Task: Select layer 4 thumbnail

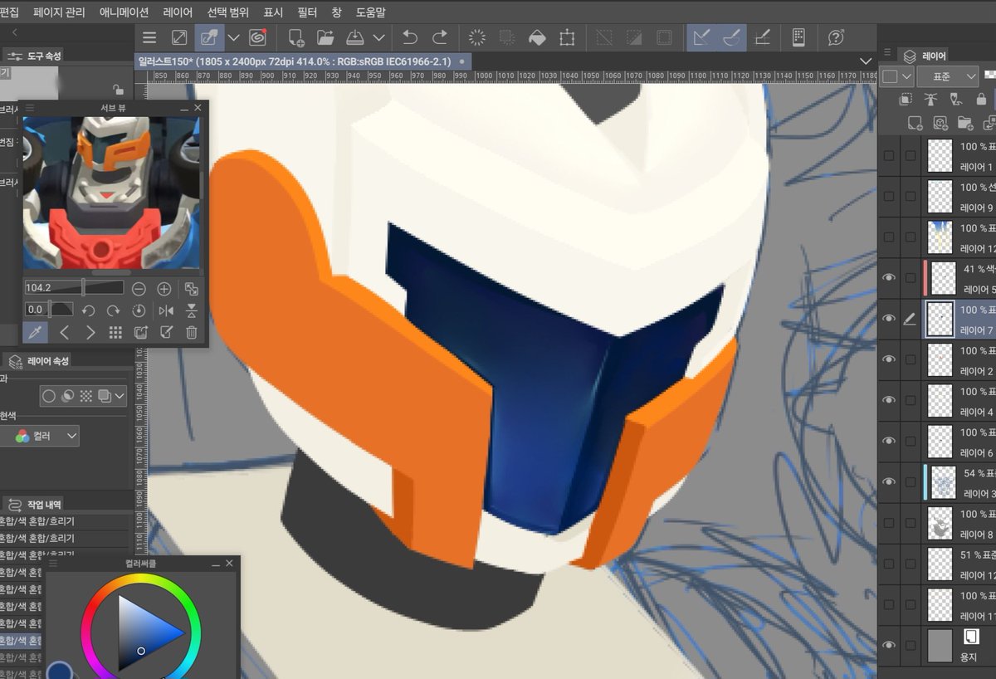Action: pyautogui.click(x=940, y=400)
